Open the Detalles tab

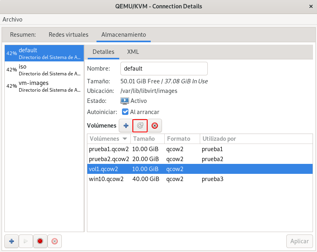click(x=103, y=52)
